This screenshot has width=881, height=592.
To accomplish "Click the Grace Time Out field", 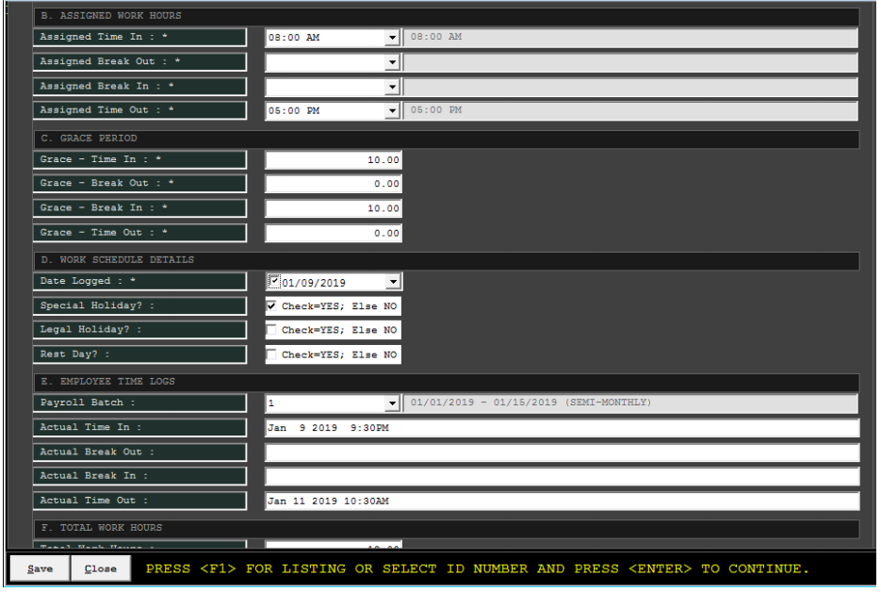I will tap(334, 234).
